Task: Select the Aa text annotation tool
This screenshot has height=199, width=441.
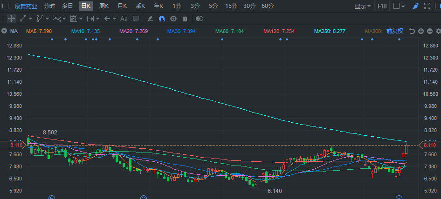Action: pyautogui.click(x=124, y=19)
